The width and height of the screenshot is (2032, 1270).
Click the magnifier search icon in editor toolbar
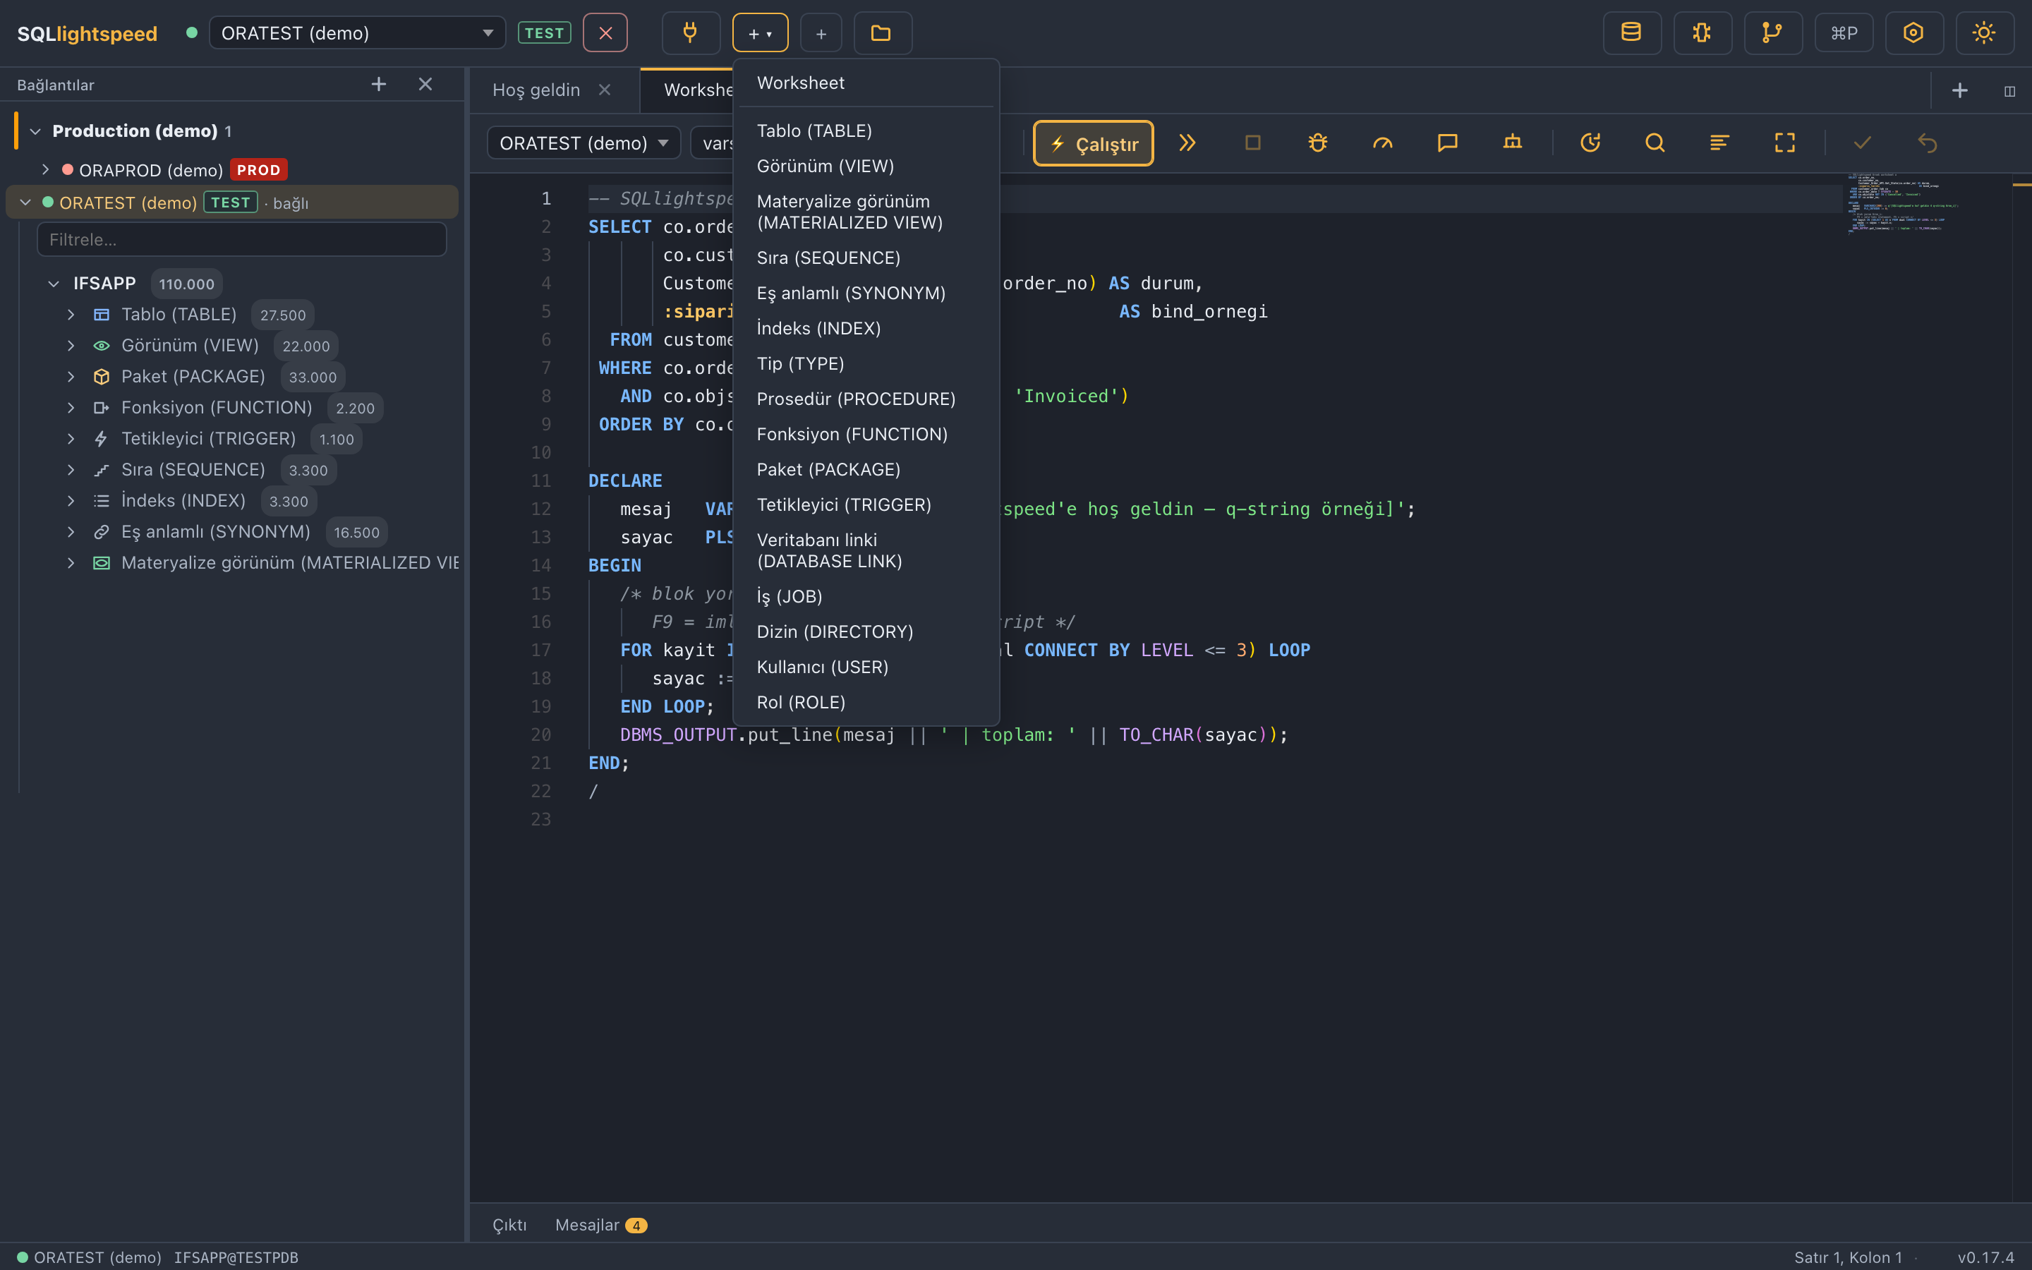[x=1654, y=143]
